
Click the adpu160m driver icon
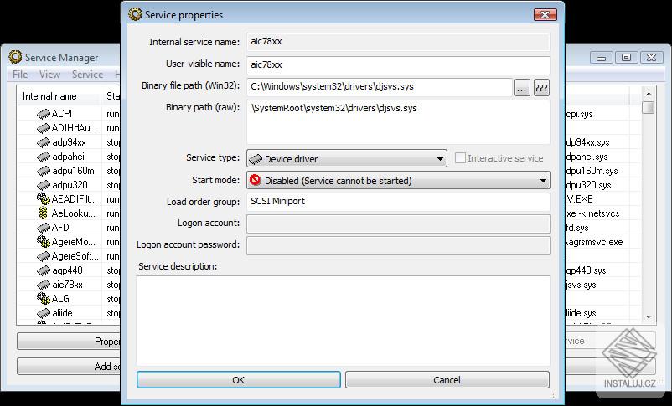tap(44, 171)
